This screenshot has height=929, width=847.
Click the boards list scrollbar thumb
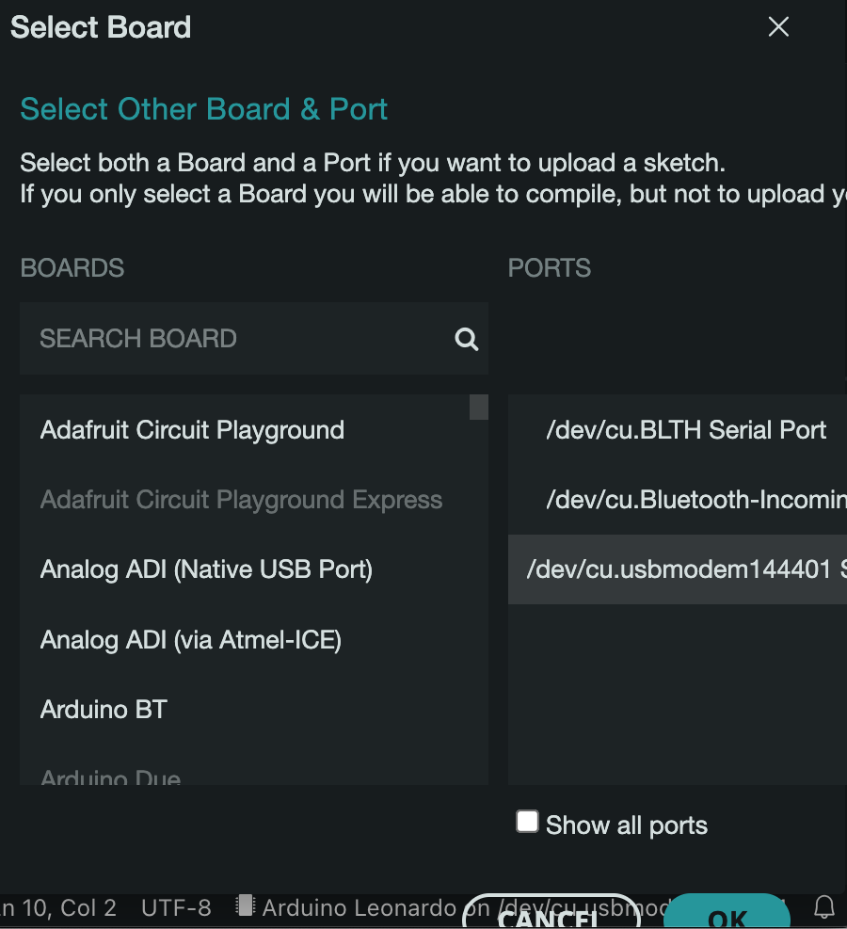(479, 407)
